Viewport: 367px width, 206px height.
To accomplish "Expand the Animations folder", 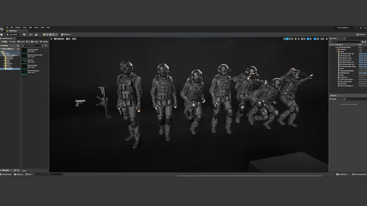I will click(4, 57).
